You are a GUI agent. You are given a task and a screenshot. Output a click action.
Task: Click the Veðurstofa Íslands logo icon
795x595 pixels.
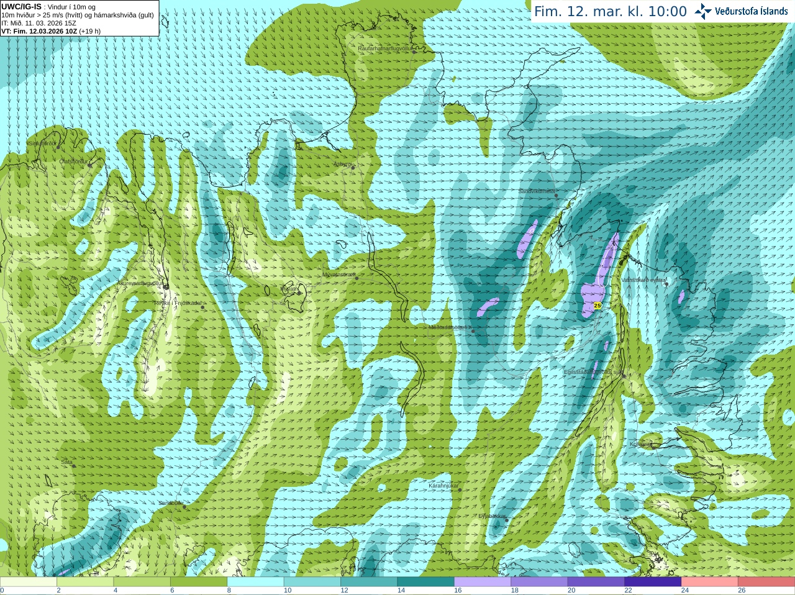(x=703, y=11)
